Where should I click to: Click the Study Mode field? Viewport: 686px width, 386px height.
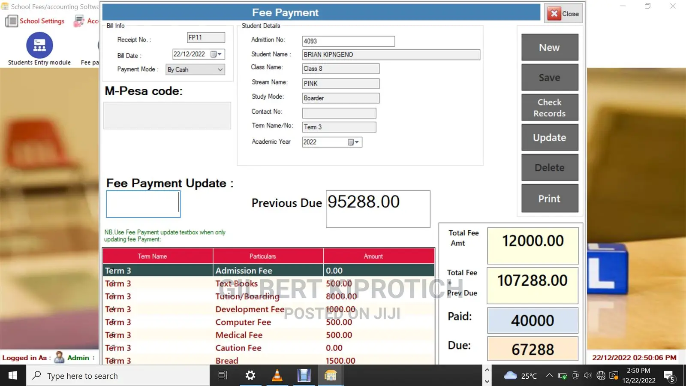[341, 98]
